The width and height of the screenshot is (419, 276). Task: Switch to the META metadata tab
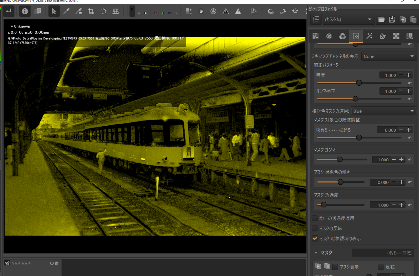point(409,36)
